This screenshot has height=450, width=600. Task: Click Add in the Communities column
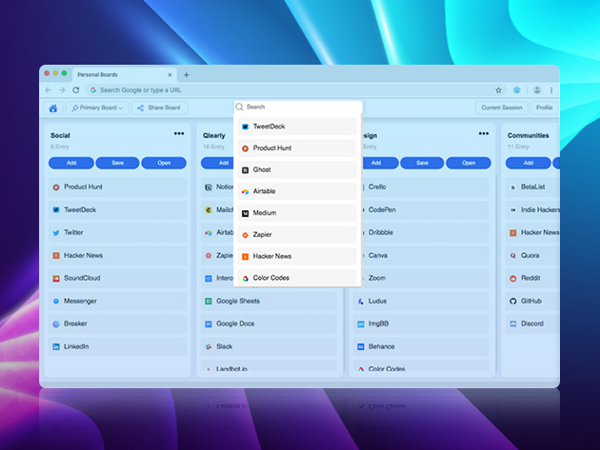[528, 163]
